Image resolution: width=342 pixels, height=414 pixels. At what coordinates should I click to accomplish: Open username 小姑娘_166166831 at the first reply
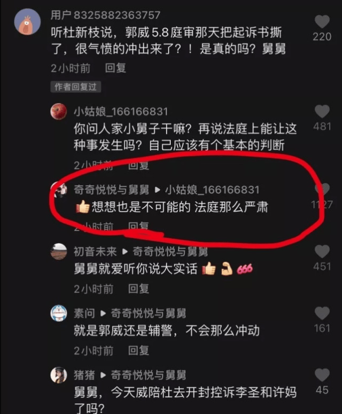pos(121,112)
